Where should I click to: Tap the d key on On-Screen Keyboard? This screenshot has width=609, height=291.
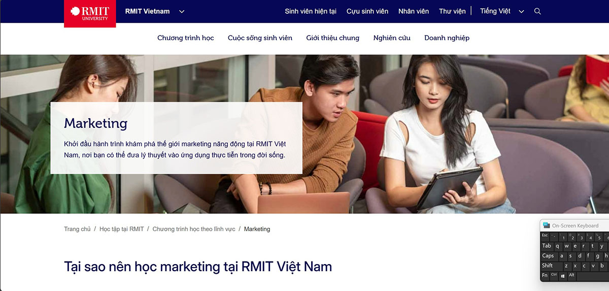click(x=581, y=257)
